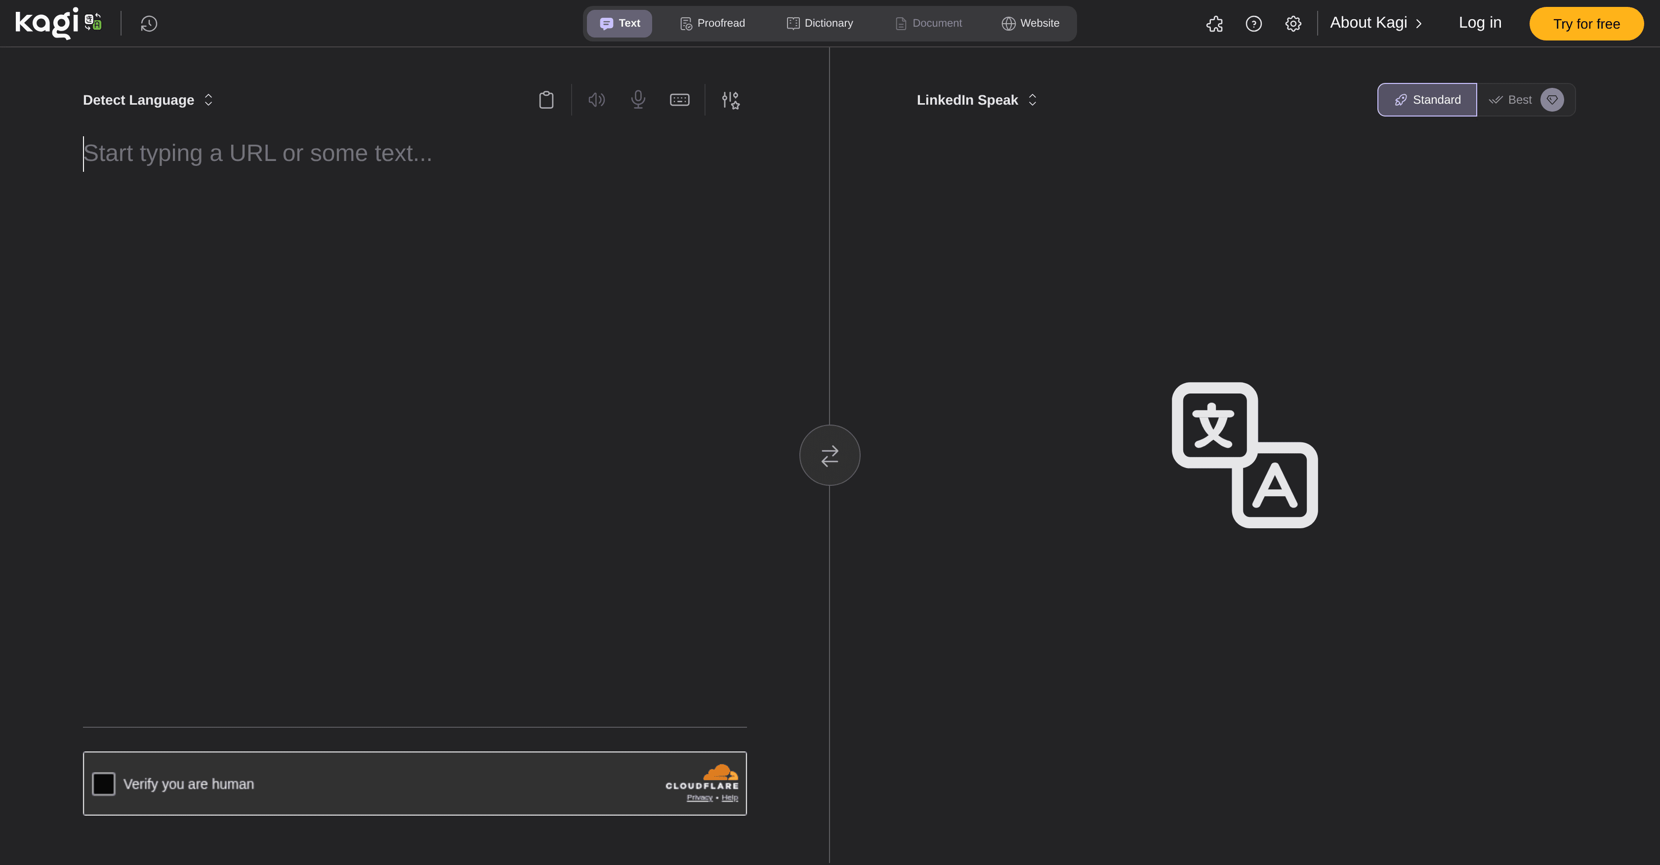Open translation history clock icon
The width and height of the screenshot is (1660, 865).
[149, 24]
